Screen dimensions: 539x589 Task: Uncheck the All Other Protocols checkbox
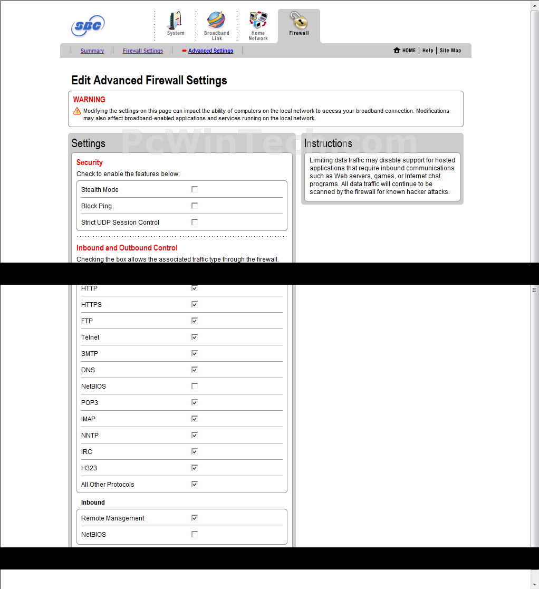(x=195, y=484)
